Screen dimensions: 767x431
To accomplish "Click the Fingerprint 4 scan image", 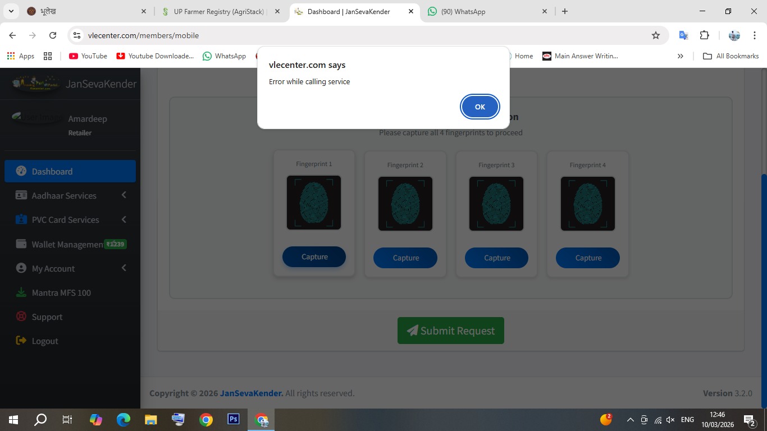I will [x=587, y=204].
